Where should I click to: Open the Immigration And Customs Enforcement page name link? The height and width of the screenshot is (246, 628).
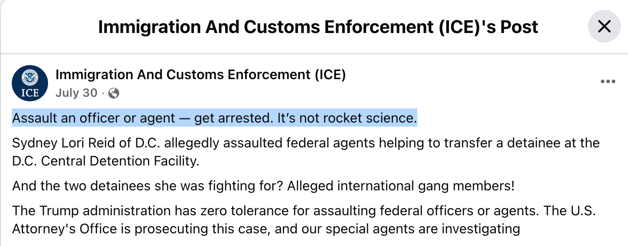200,75
